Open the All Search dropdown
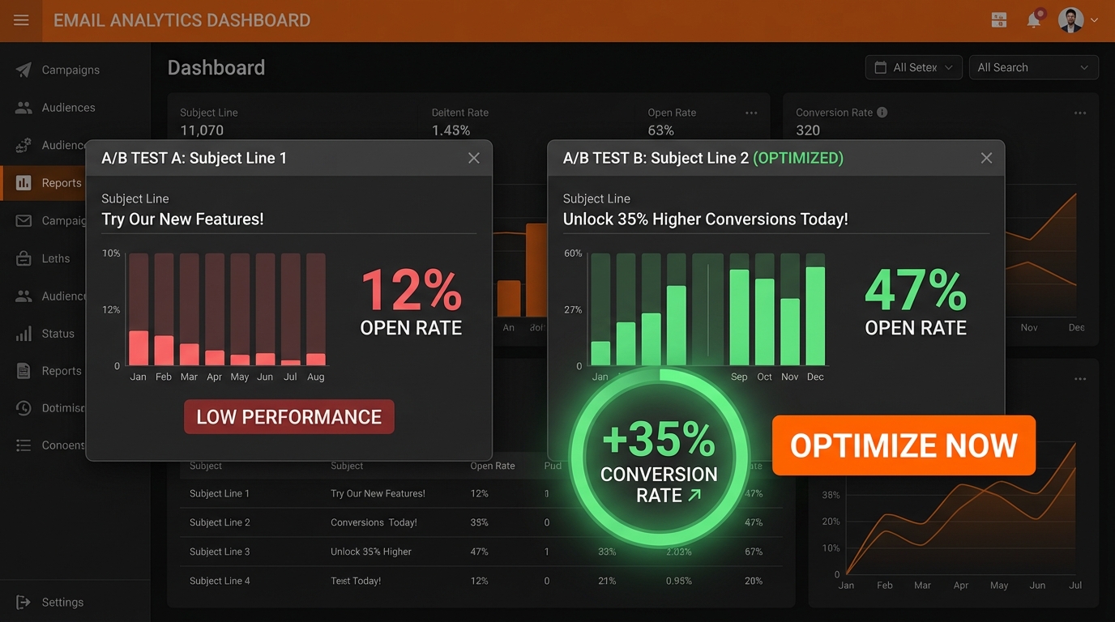 (1033, 67)
